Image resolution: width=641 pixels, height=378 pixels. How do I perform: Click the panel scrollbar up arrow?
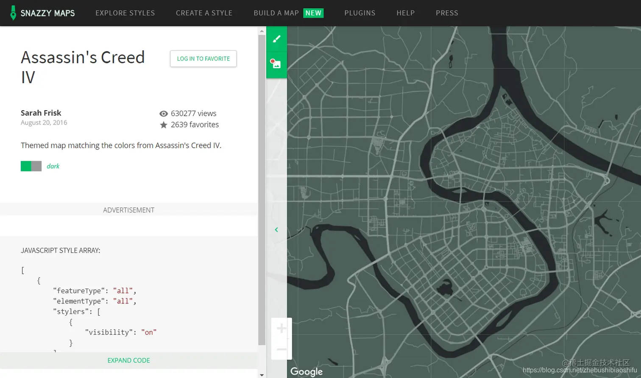tap(262, 31)
